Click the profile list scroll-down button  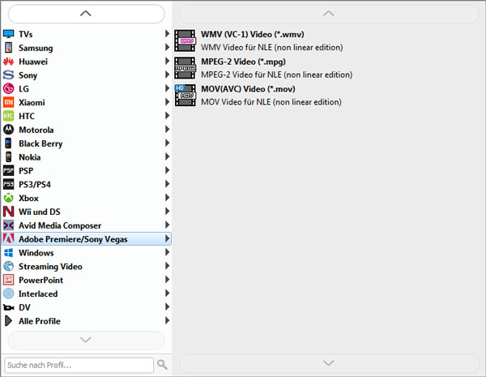pos(329,363)
